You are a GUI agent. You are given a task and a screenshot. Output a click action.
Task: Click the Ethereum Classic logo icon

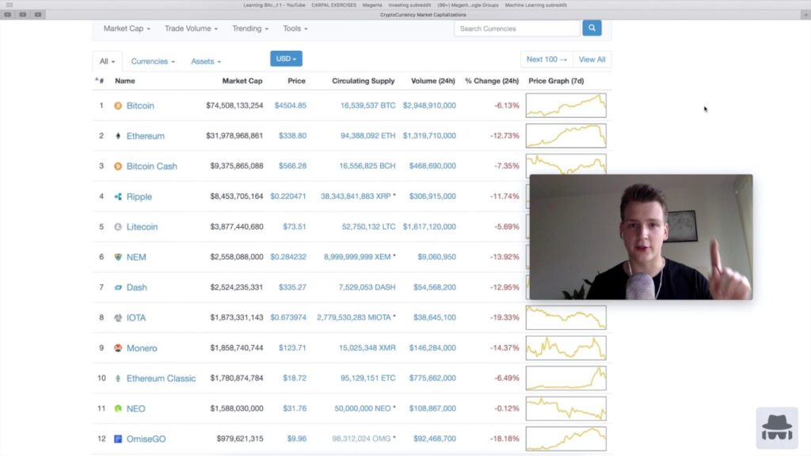coord(118,378)
